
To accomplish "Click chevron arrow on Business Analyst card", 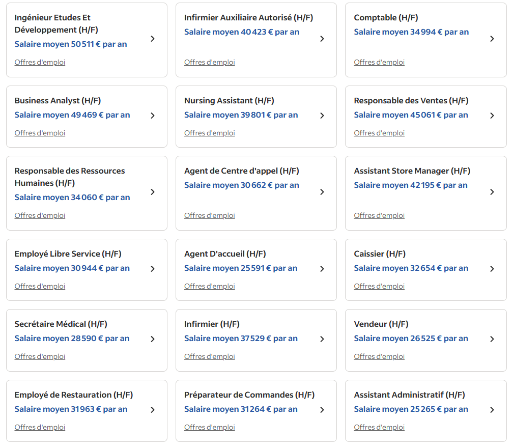I will 153,116.
